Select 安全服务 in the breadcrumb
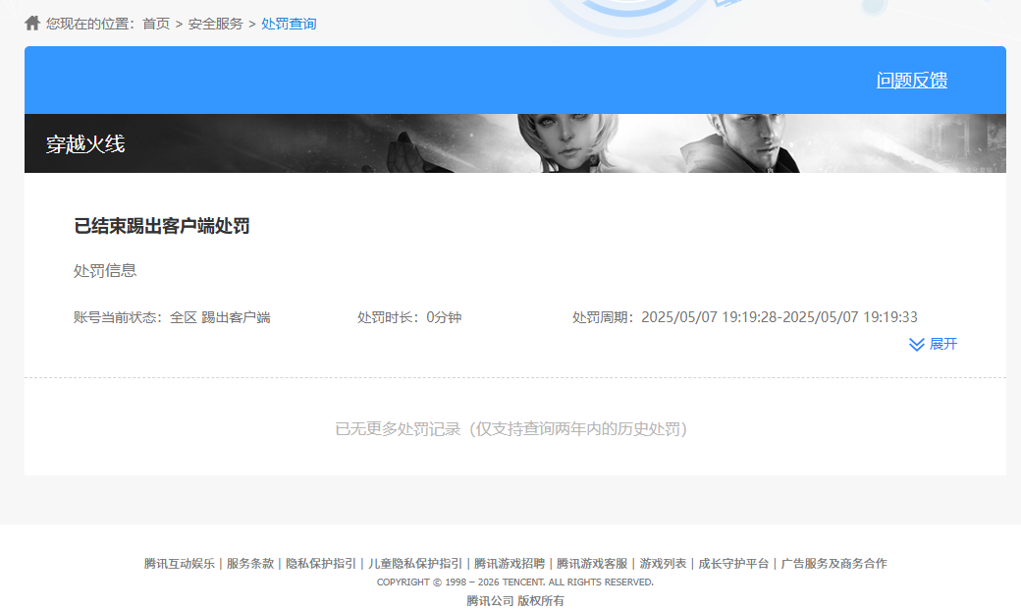This screenshot has width=1021, height=610. point(215,23)
